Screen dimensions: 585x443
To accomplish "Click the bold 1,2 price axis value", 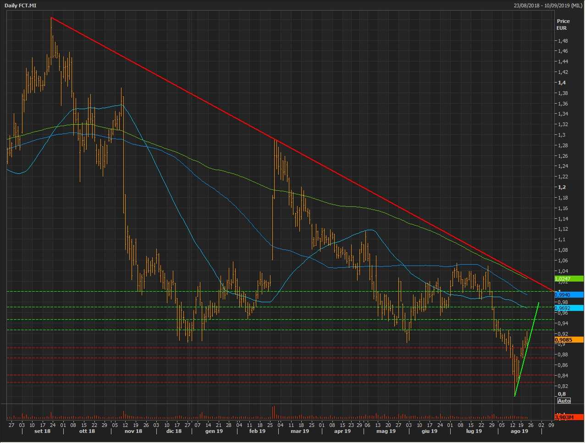I will [562, 187].
